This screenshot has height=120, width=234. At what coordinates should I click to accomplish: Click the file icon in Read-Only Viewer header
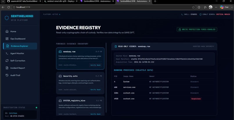[116, 46]
